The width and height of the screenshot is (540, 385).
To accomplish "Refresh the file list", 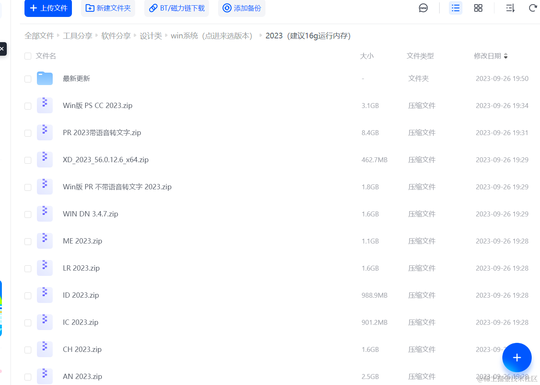I will (x=533, y=8).
